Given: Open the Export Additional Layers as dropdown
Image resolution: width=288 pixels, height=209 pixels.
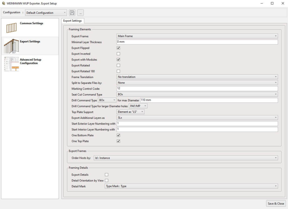Looking at the screenshot, I should point(197,117).
